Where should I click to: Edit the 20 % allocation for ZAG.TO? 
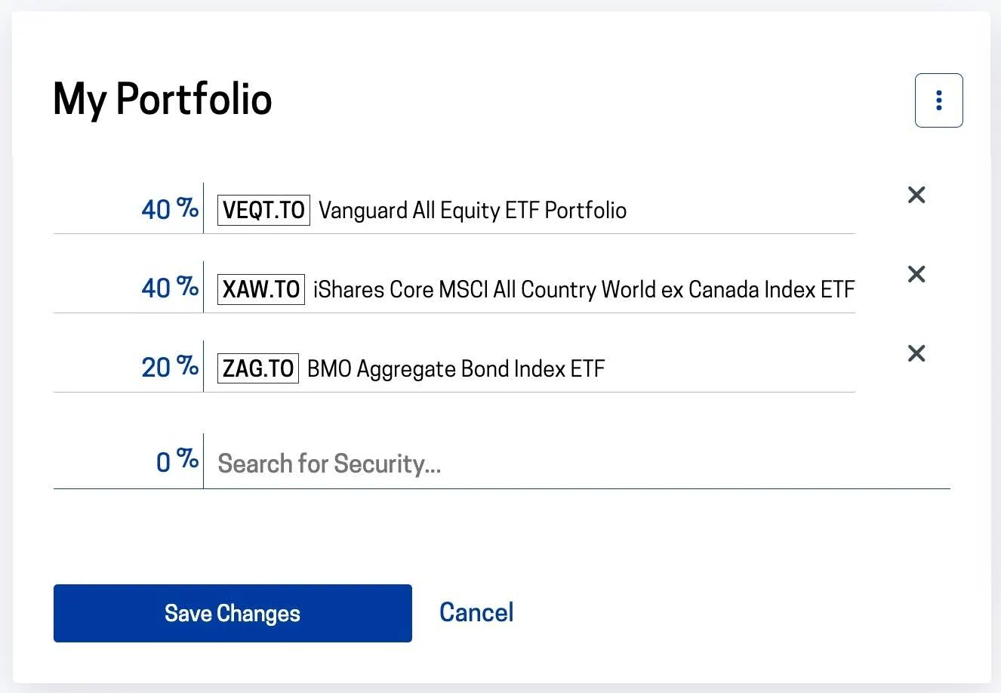point(156,368)
